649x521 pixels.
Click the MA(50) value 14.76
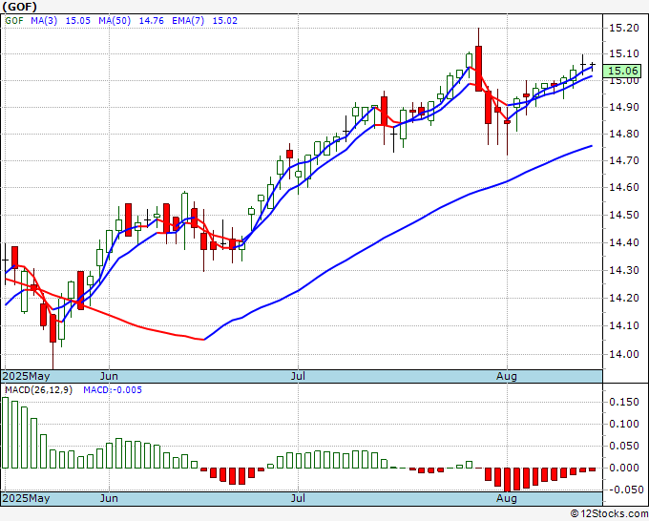pos(151,21)
